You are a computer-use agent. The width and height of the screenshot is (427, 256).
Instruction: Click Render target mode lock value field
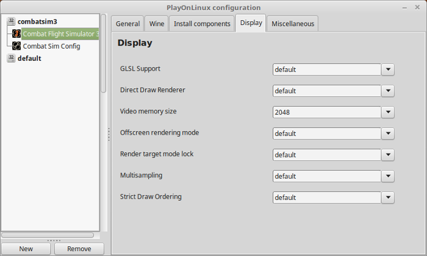pyautogui.click(x=327, y=155)
